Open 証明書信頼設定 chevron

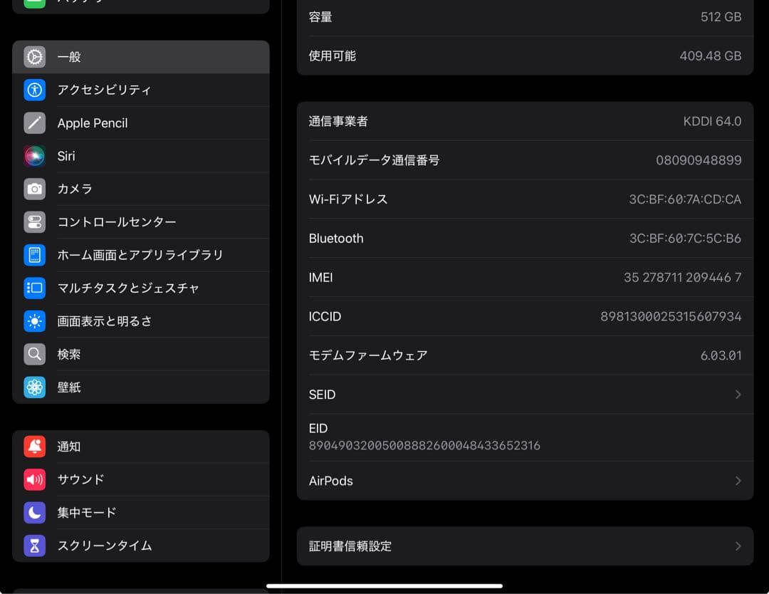pyautogui.click(x=738, y=546)
